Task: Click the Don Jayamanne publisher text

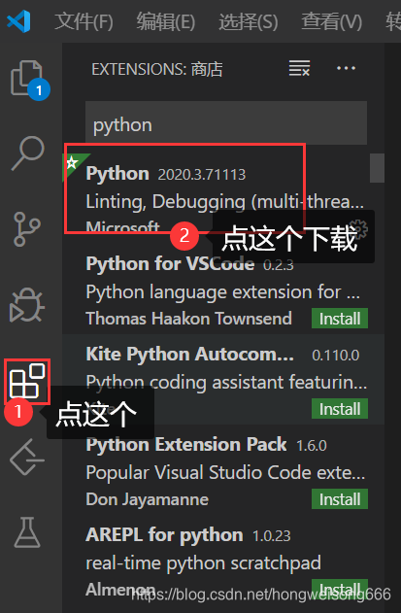Action: pyautogui.click(x=147, y=499)
